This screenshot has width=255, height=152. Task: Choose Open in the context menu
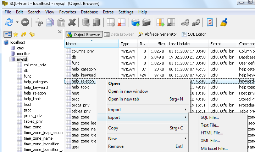(114, 84)
